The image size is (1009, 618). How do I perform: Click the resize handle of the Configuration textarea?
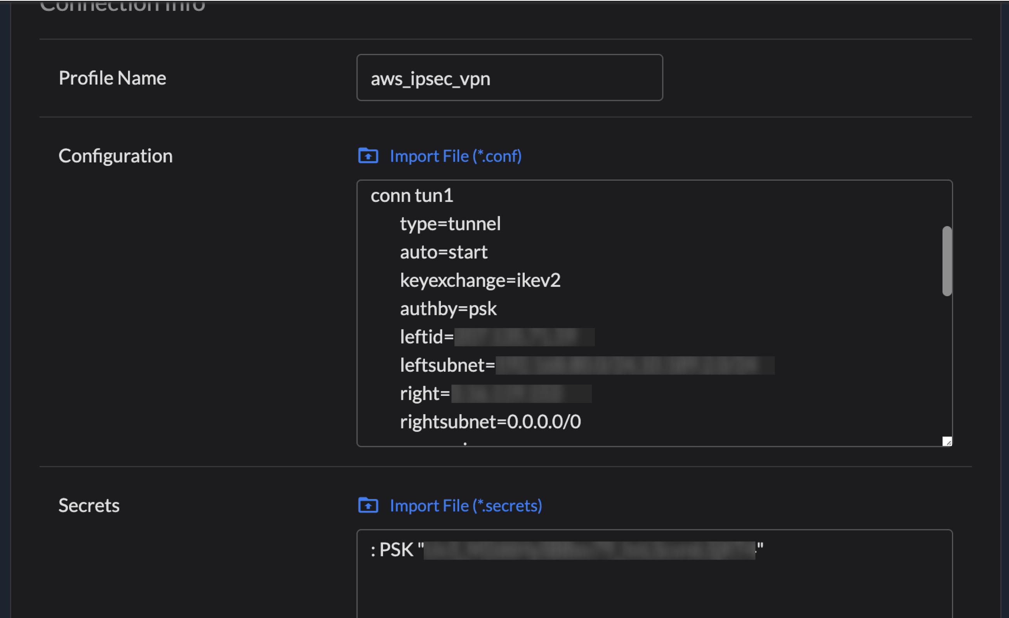coord(947,441)
